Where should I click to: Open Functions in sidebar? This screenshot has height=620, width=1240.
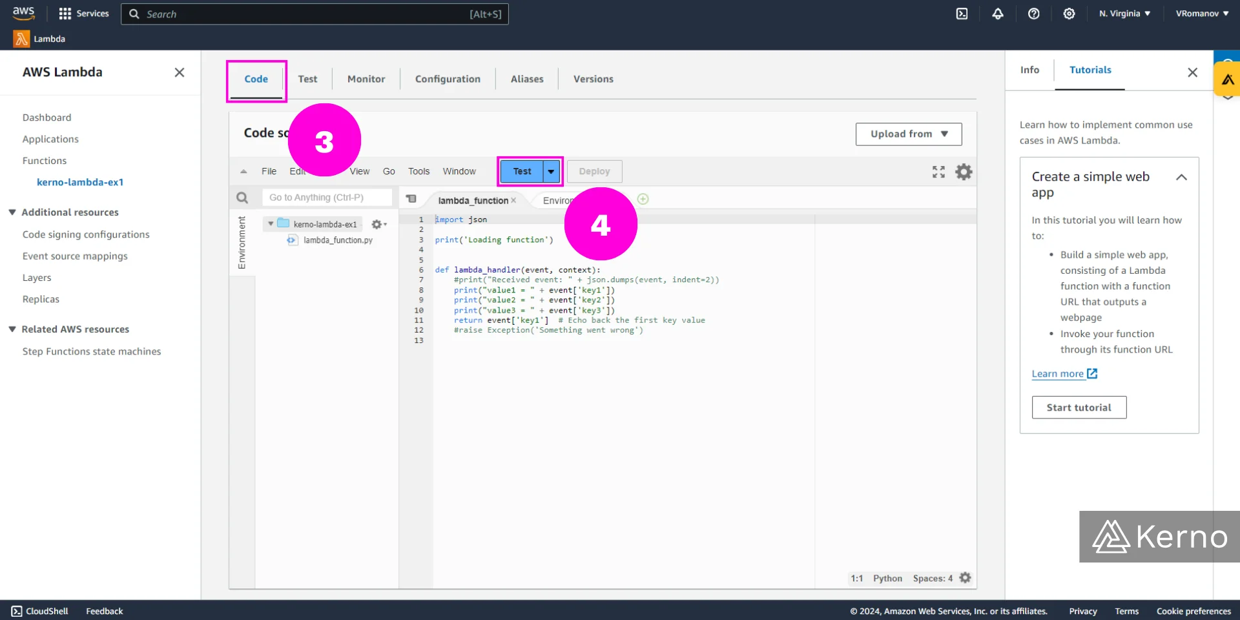(x=45, y=161)
